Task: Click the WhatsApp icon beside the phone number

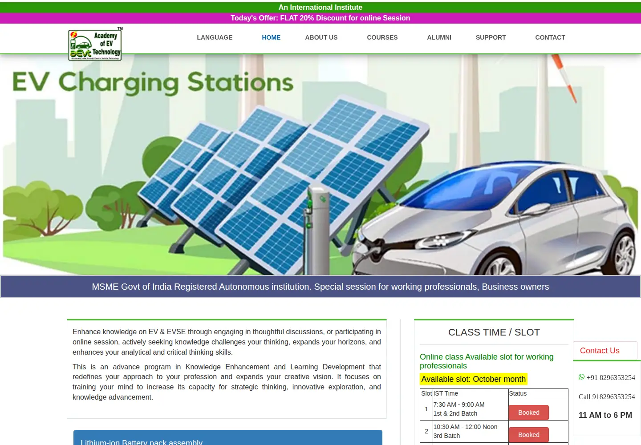Action: 581,377
